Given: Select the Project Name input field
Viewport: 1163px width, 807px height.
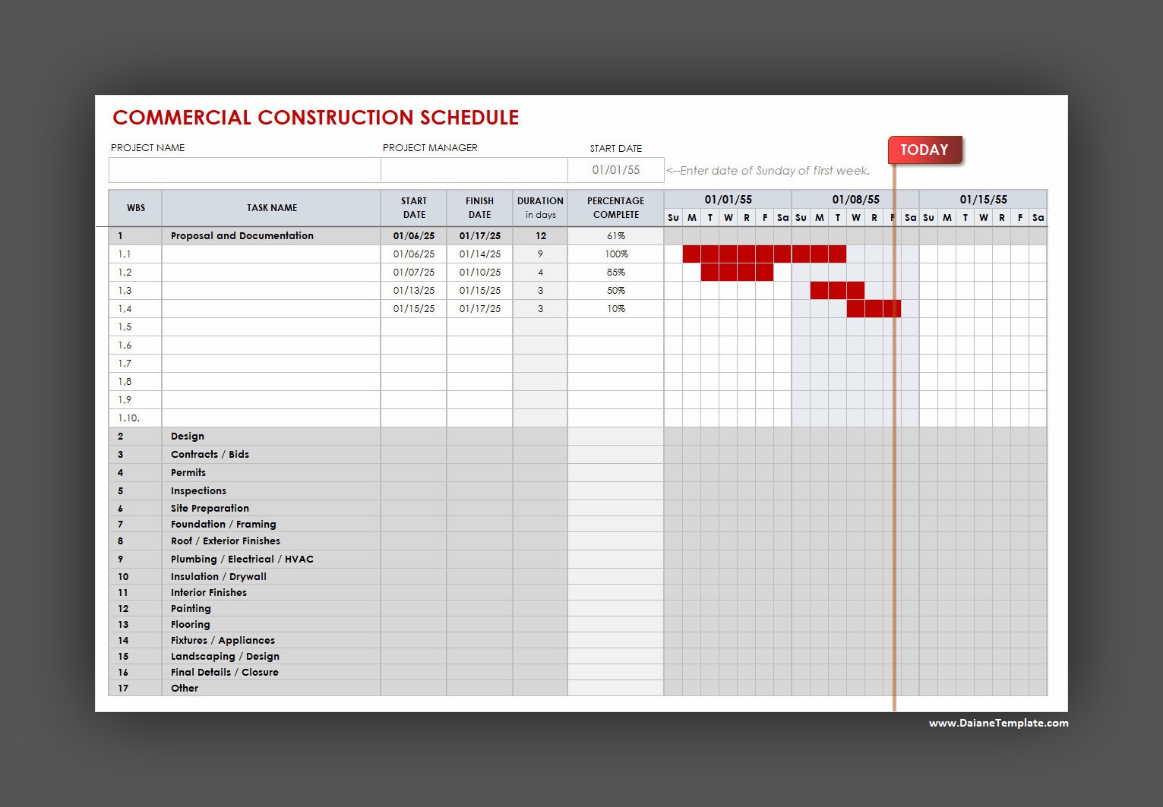Looking at the screenshot, I should pyautogui.click(x=244, y=170).
